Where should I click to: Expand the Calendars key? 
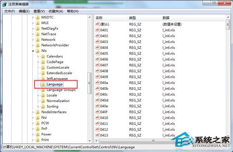(x=38, y=56)
